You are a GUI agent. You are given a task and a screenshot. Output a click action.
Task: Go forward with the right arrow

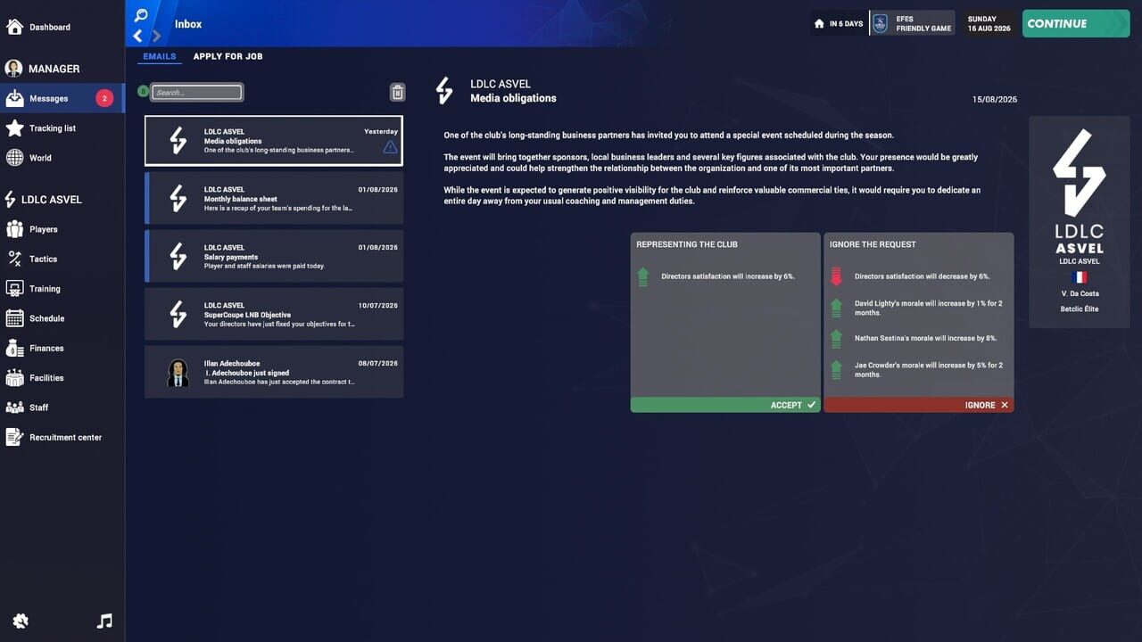tap(156, 37)
